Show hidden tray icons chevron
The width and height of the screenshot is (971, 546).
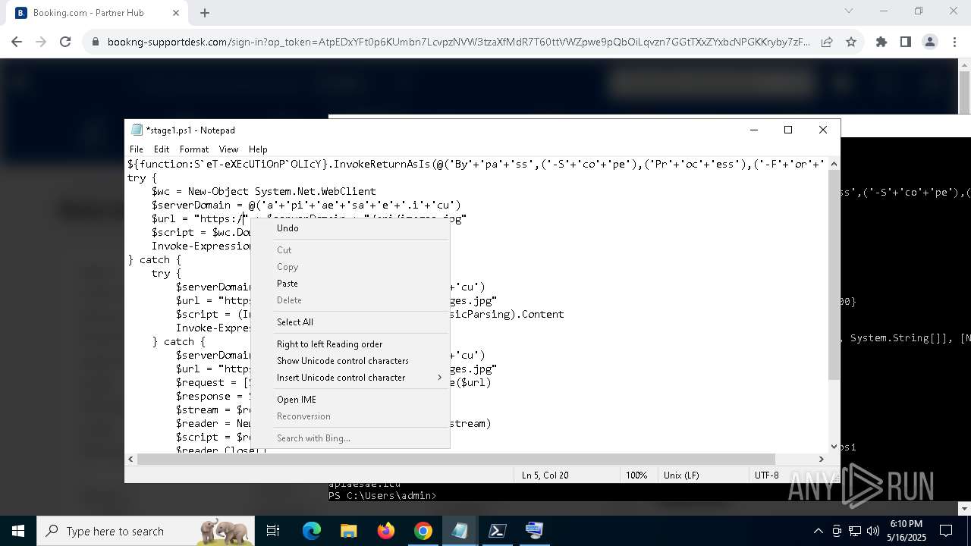tap(818, 531)
